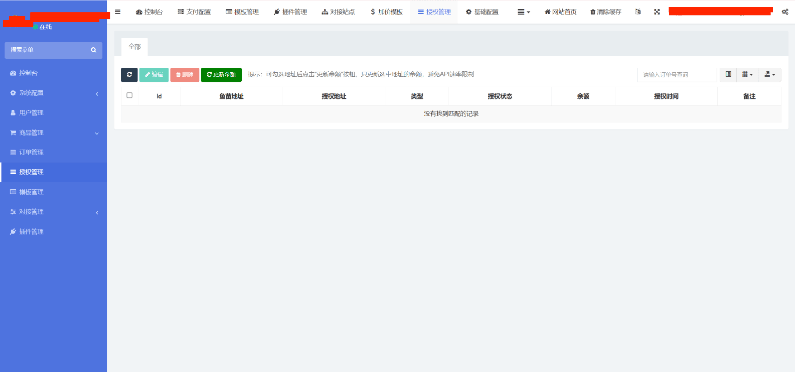Click the detail view toggle button on the right
Image resolution: width=795 pixels, height=372 pixels.
tap(728, 74)
